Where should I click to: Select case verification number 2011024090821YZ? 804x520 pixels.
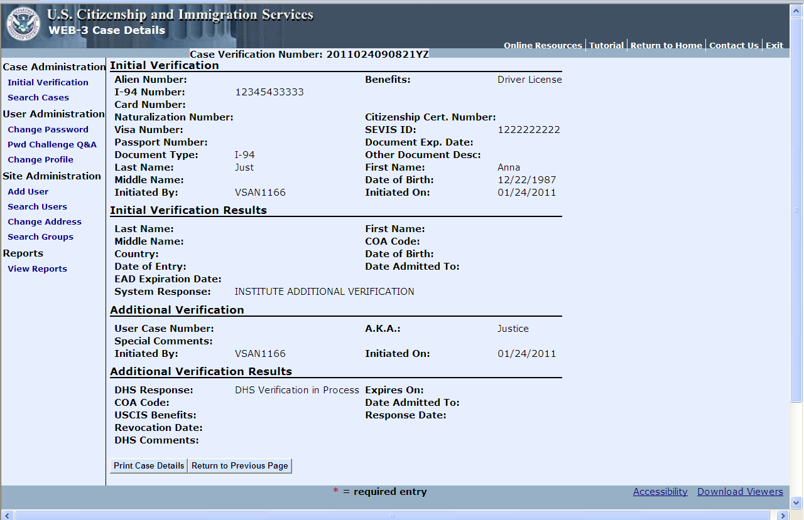coord(378,54)
